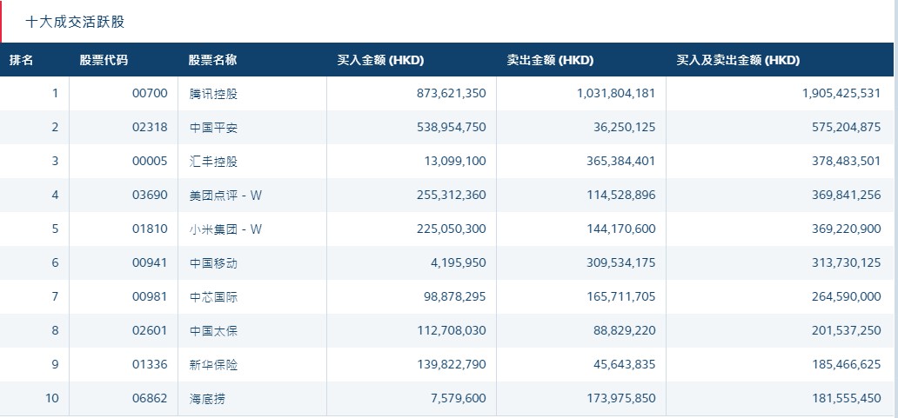Screen dimensions: 898x418
Task: Click sell amount 173,975,850
Action: tap(620, 398)
